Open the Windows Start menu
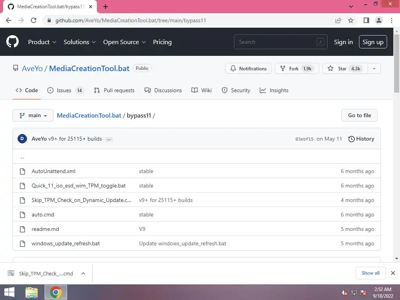 (9, 292)
